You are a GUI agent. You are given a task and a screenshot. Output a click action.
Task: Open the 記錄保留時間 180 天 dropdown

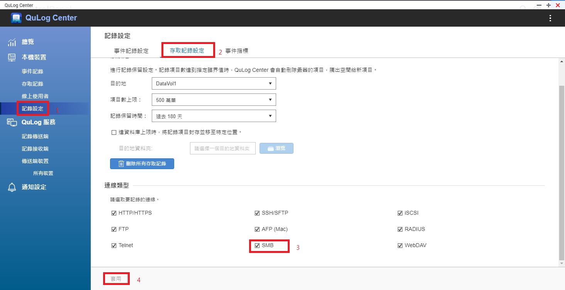214,116
